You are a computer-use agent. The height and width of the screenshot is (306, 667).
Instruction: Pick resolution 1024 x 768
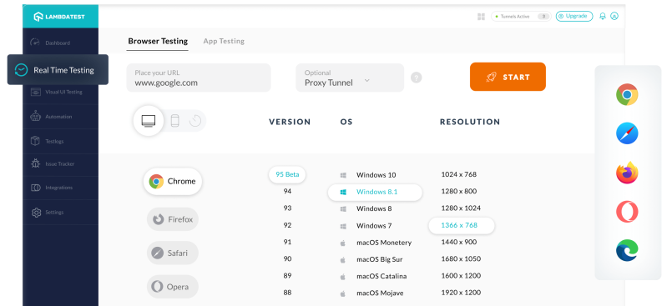[458, 174]
